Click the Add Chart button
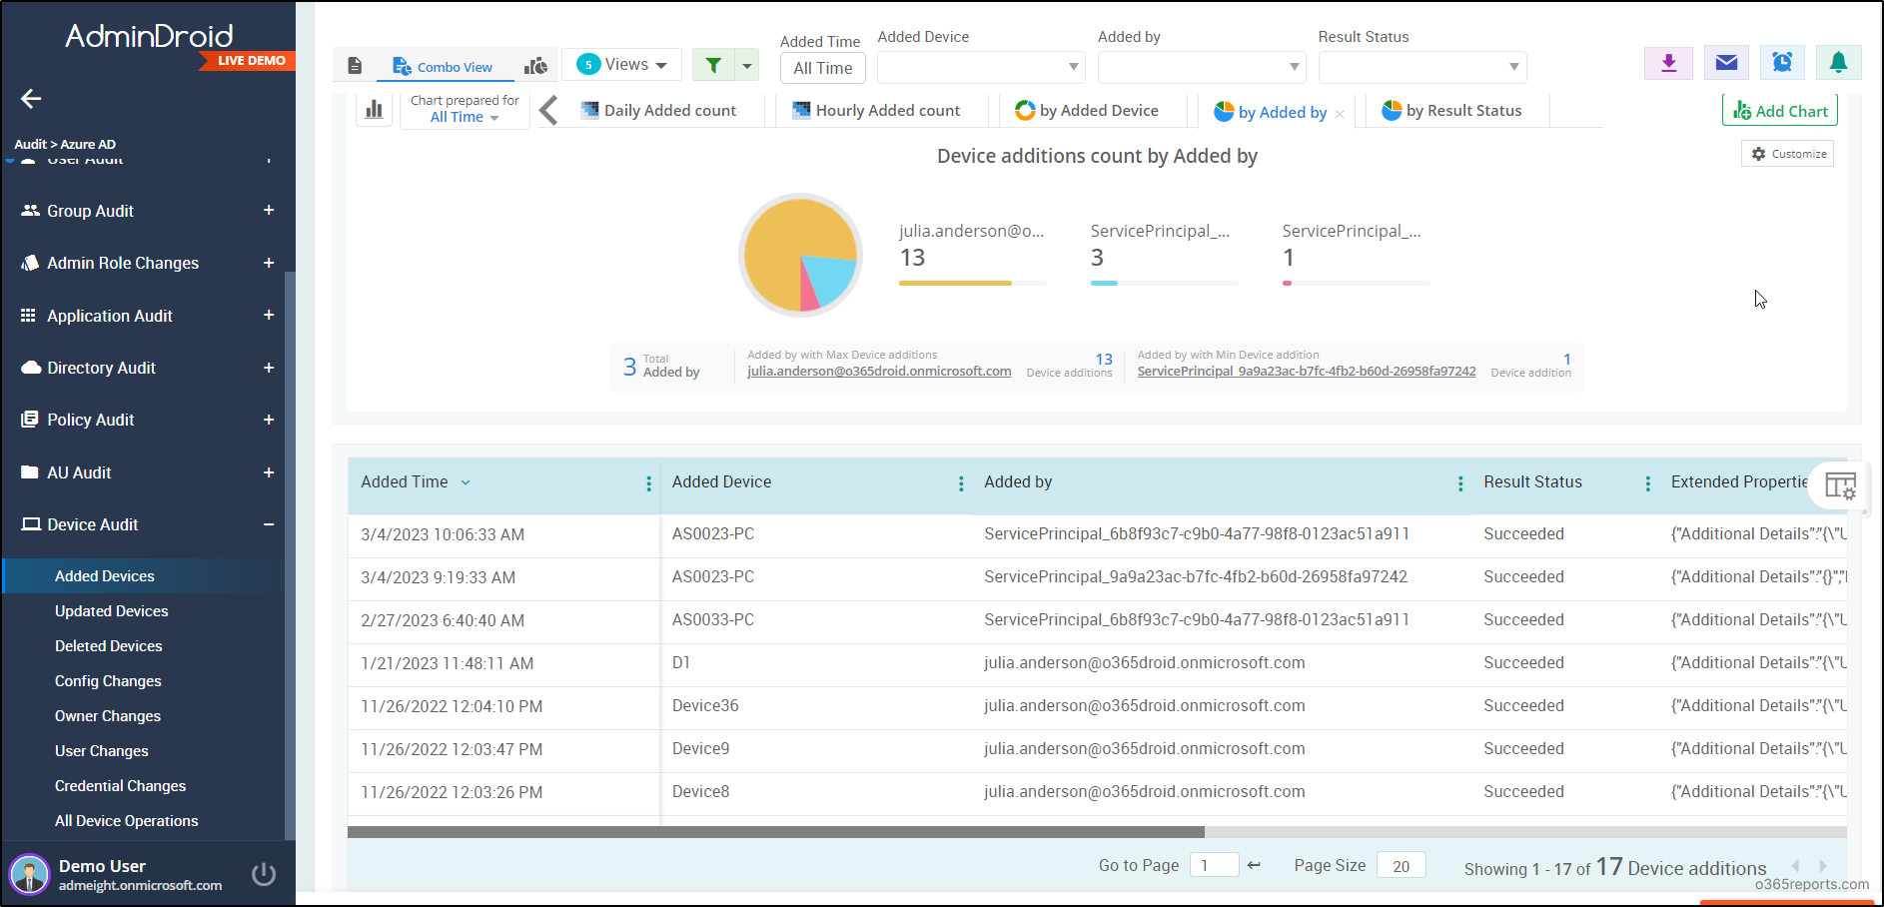 point(1779,110)
